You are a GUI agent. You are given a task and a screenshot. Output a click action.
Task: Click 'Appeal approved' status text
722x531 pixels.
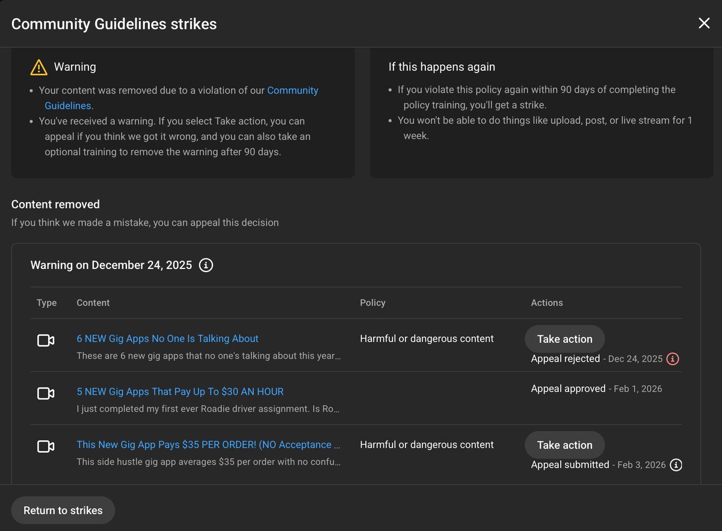[x=568, y=389]
